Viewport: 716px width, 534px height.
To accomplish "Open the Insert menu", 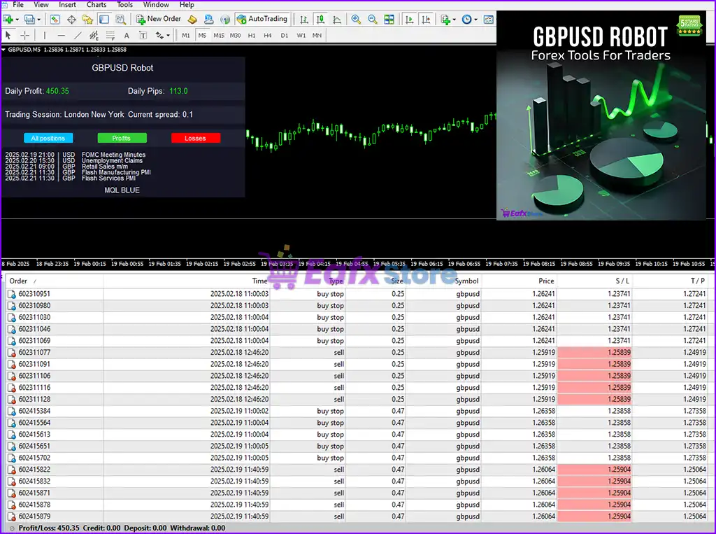I will click(x=68, y=5).
